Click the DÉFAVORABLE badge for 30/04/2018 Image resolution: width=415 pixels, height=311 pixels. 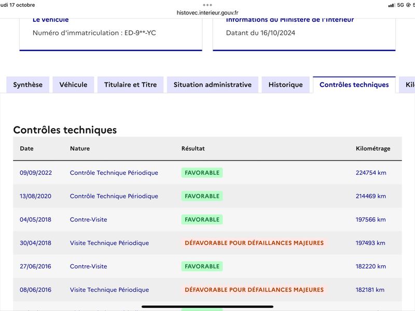coord(254,243)
